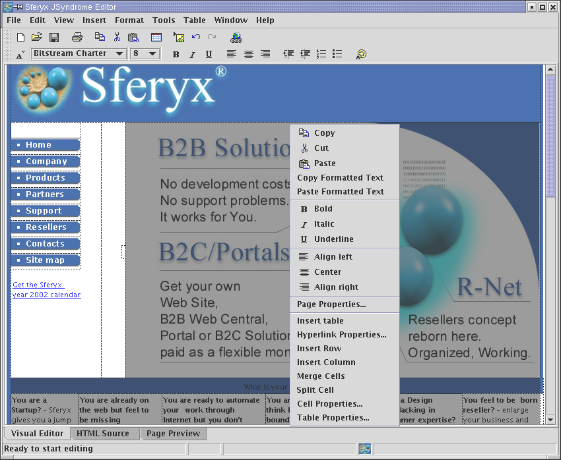561x460 pixels.
Task: Click the Insert Table toolbar icon
Action: 156,38
